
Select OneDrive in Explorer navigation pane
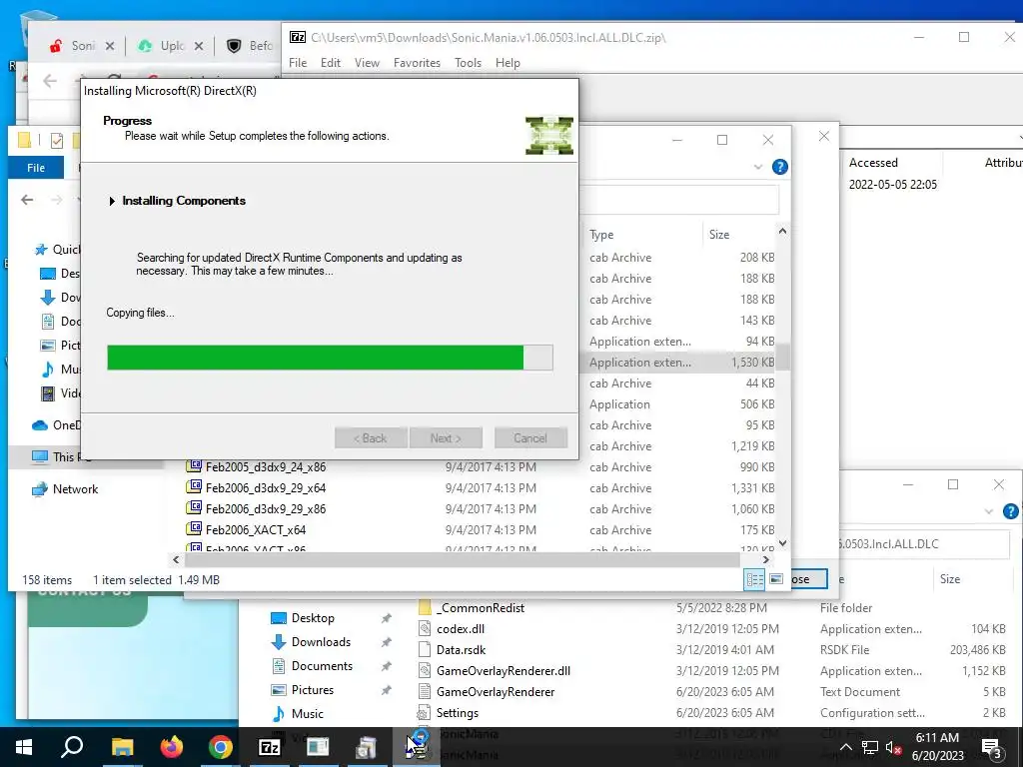56,425
